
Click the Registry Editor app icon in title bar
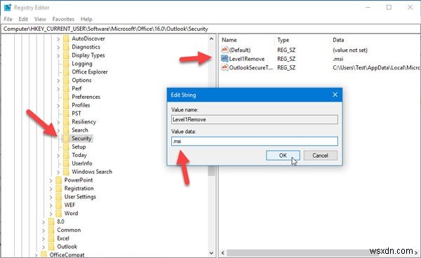8,8
